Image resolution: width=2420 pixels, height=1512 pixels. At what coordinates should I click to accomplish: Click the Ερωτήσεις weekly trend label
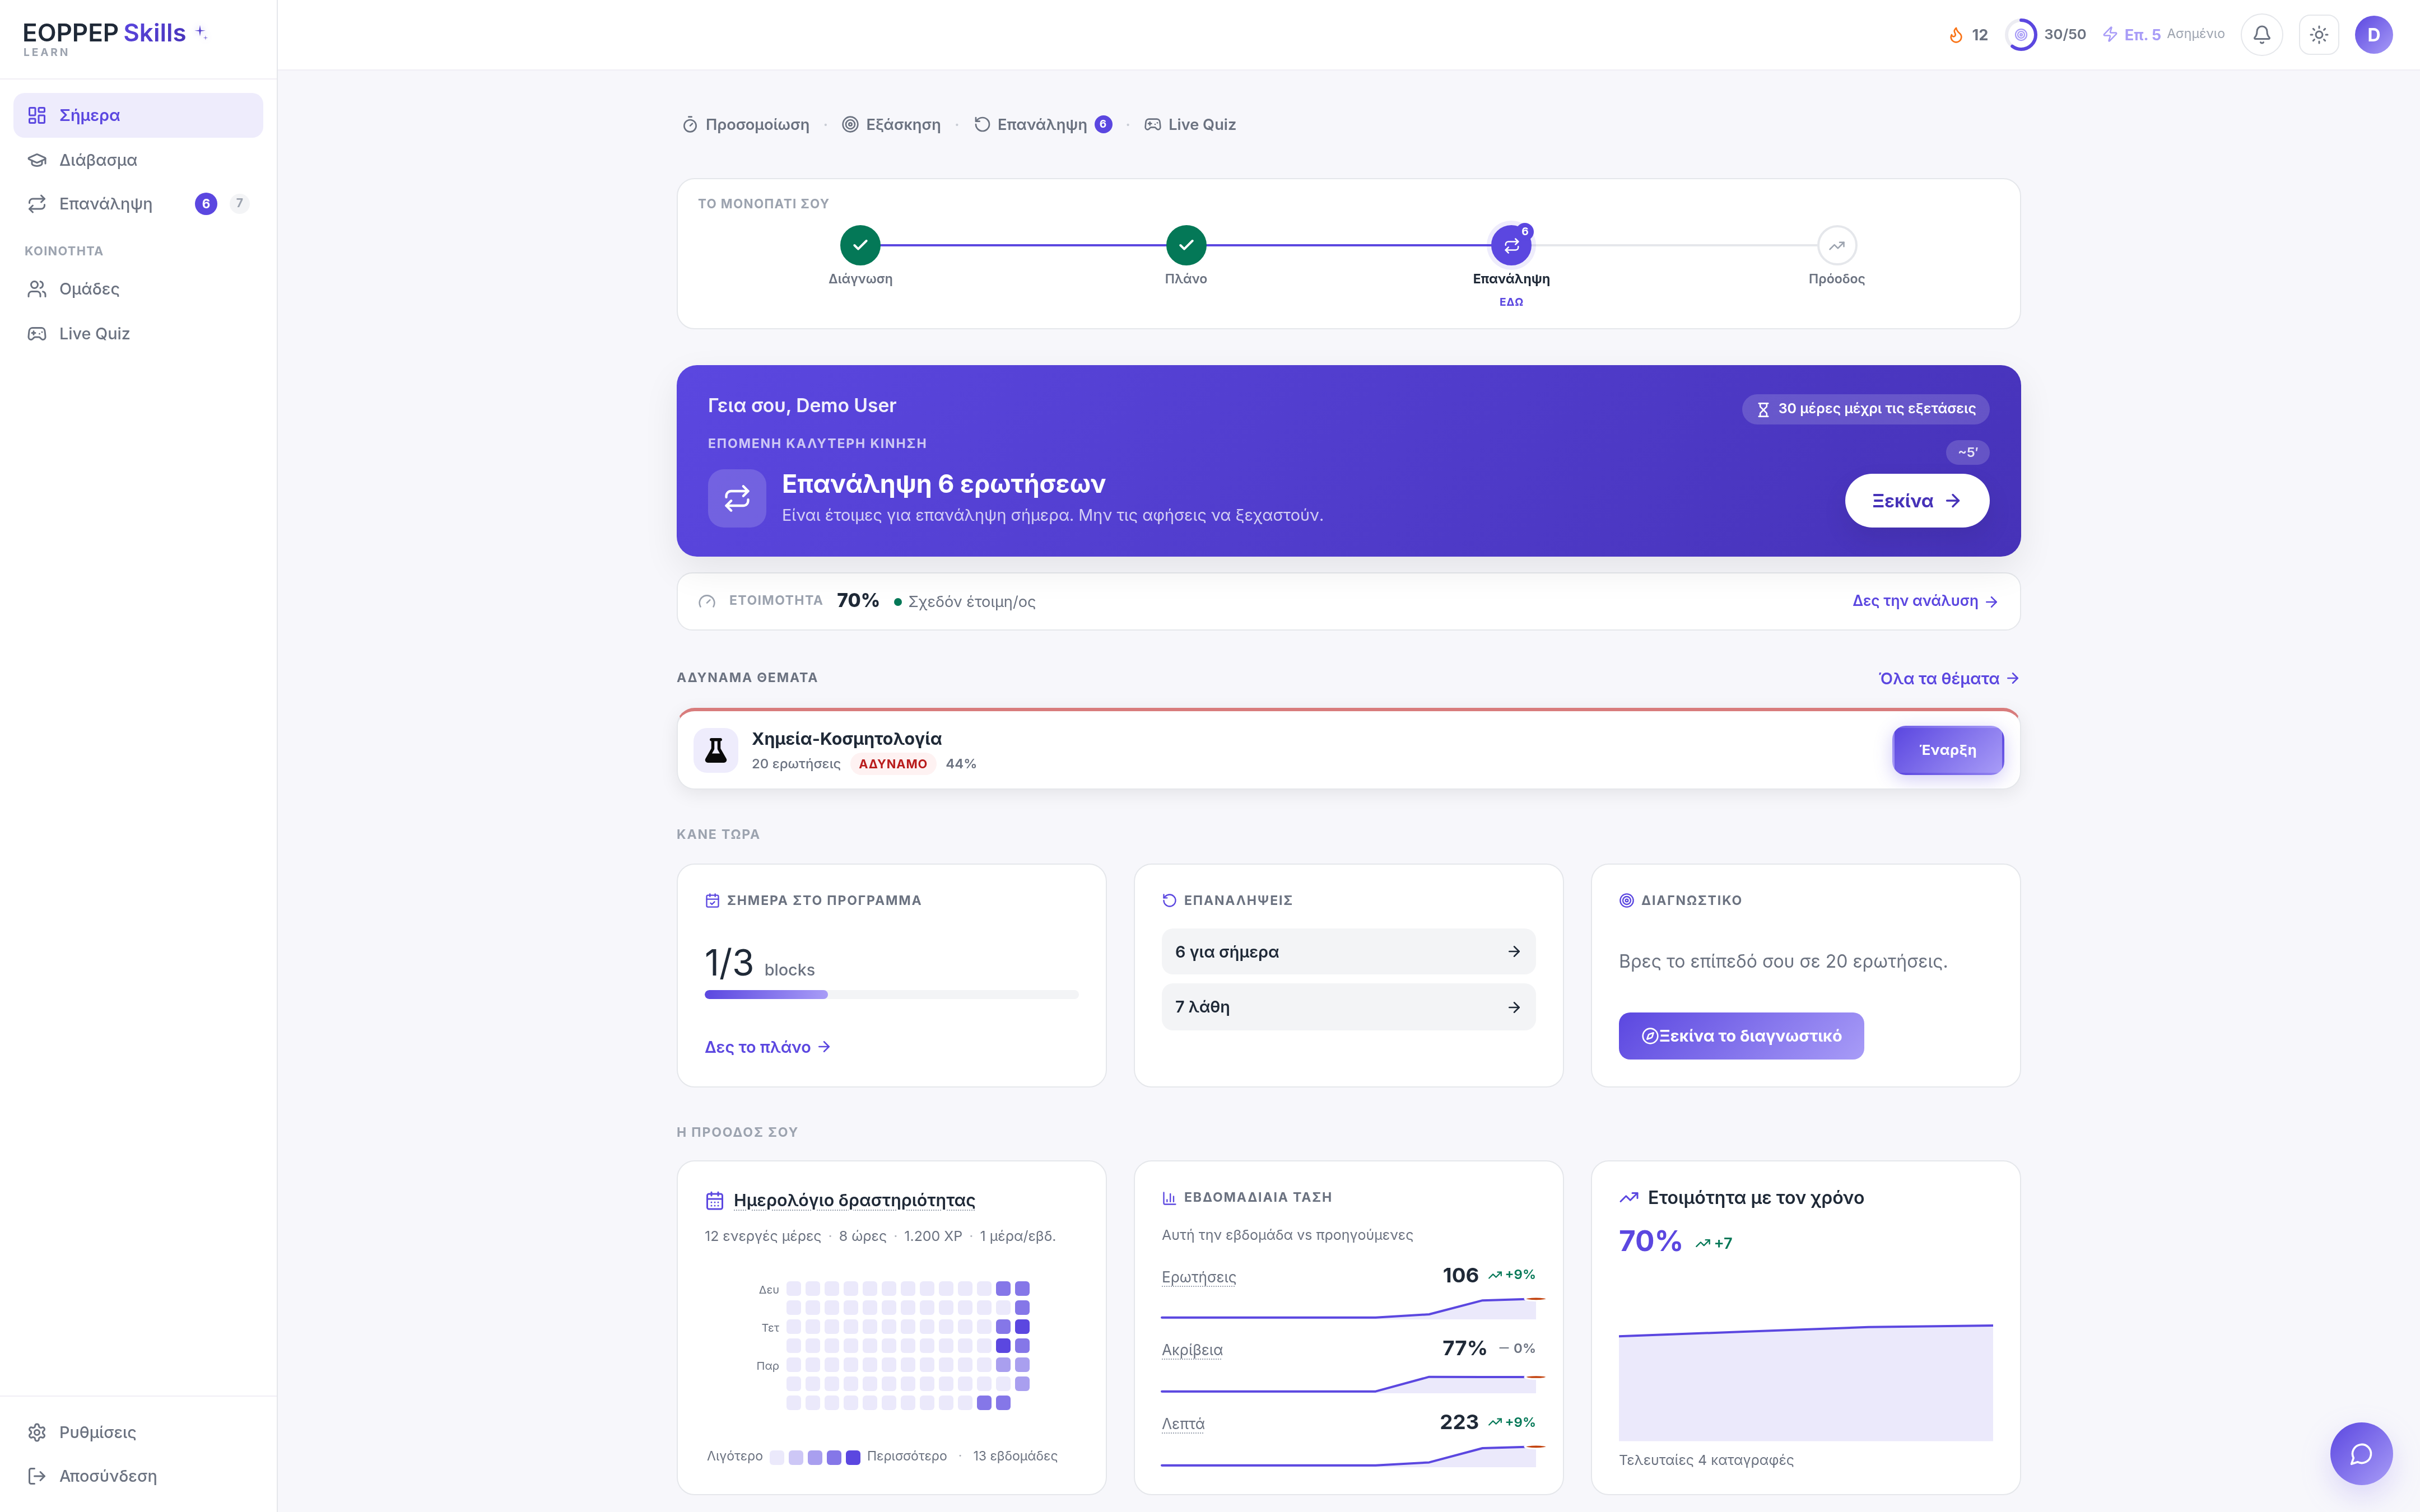tap(1199, 1277)
